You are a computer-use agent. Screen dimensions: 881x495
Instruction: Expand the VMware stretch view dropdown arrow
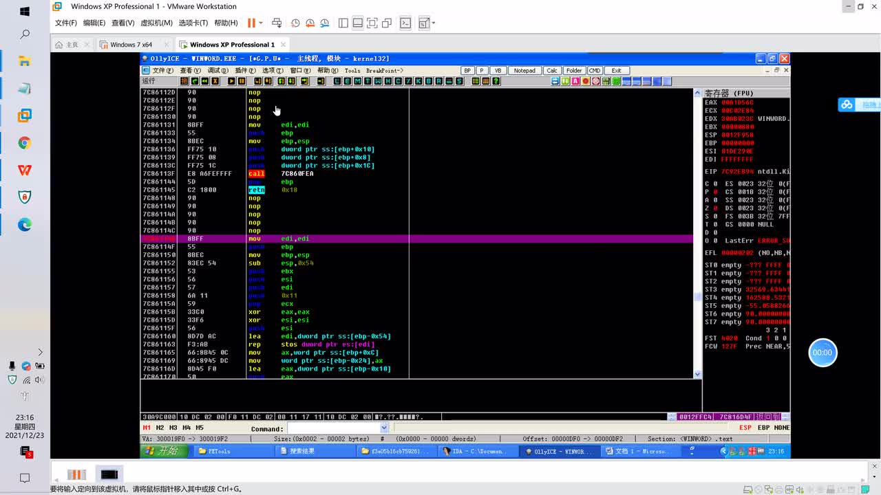434,23
